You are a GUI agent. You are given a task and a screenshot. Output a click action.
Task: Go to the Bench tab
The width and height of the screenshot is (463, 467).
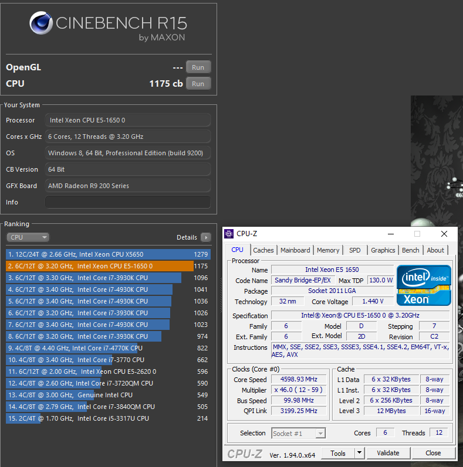(x=410, y=250)
